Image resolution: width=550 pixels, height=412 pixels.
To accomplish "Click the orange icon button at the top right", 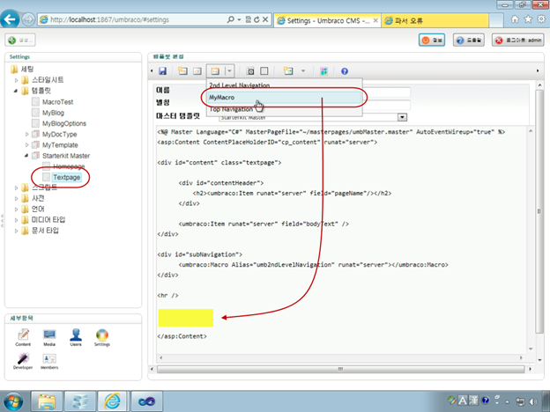I will [432, 40].
